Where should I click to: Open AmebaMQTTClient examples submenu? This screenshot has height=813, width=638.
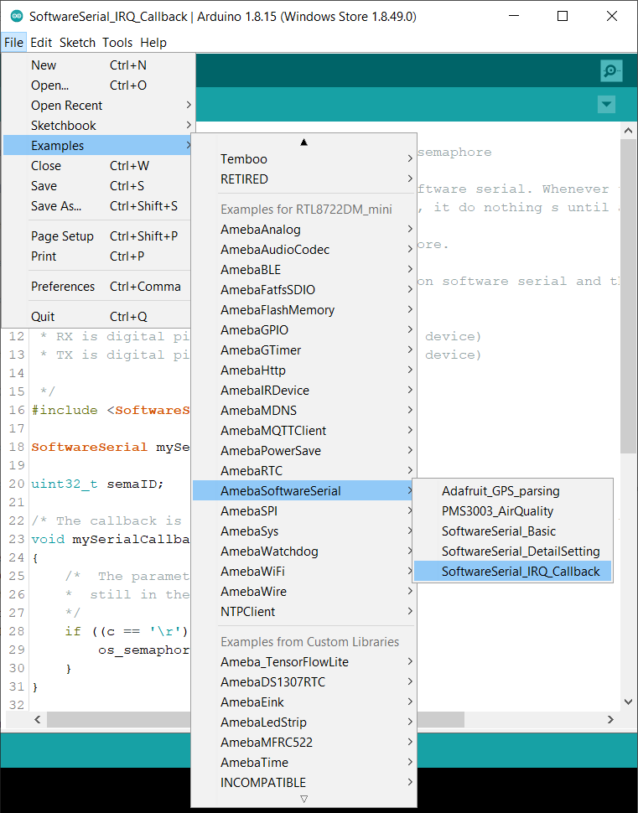pyautogui.click(x=304, y=431)
